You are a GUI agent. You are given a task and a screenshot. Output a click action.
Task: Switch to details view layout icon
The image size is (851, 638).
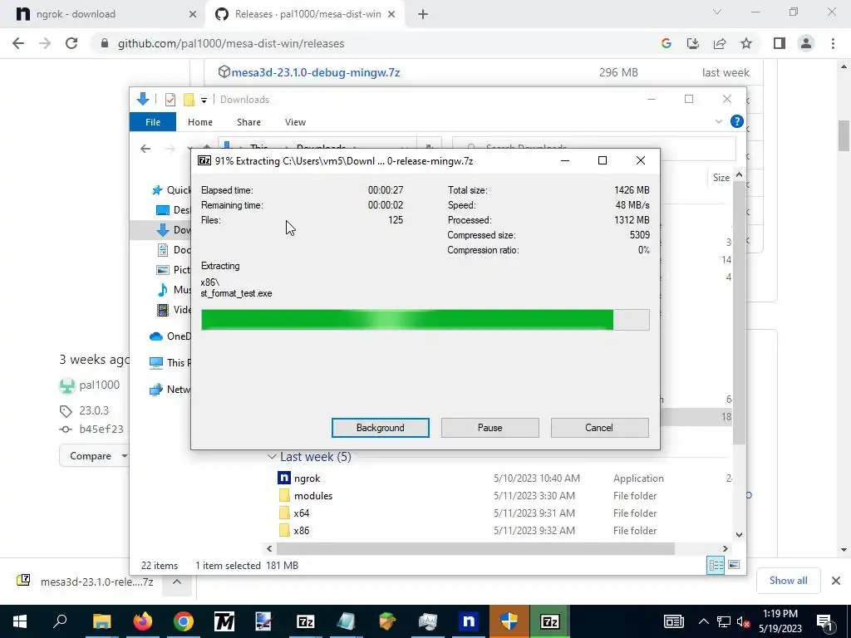tap(716, 565)
